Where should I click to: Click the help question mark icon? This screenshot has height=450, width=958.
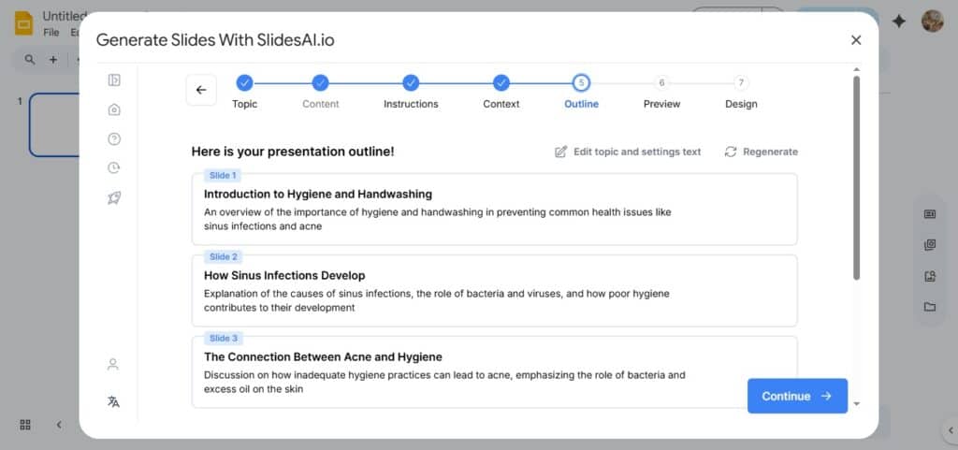pyautogui.click(x=114, y=138)
